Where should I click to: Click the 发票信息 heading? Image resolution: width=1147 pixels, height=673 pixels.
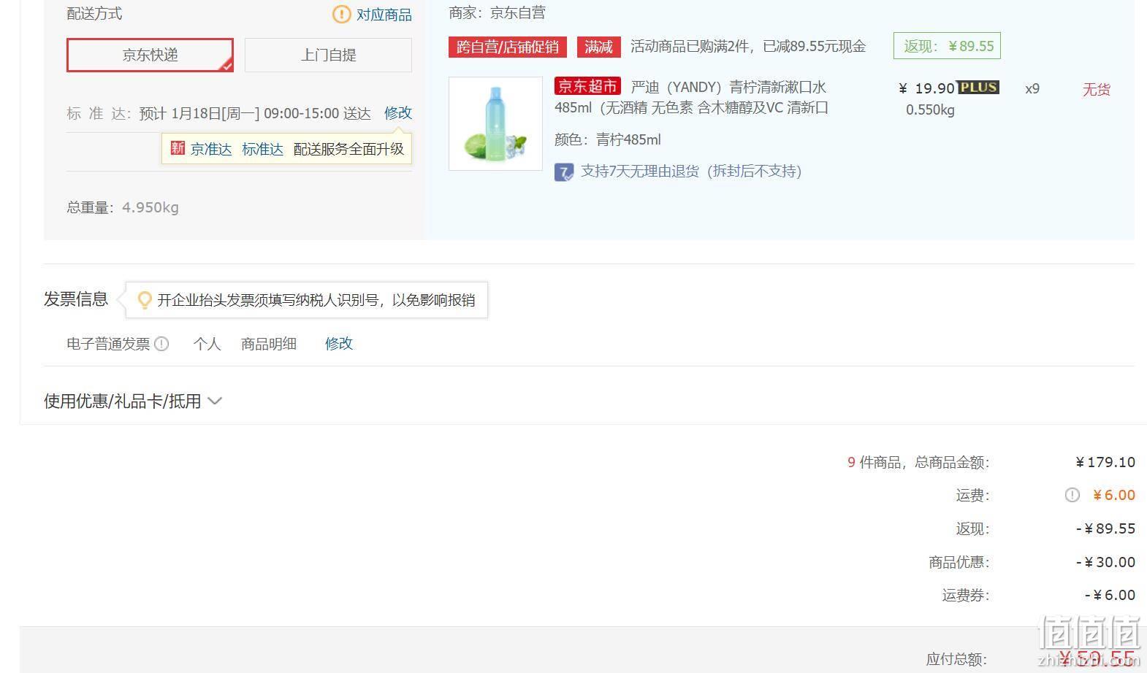tap(76, 299)
